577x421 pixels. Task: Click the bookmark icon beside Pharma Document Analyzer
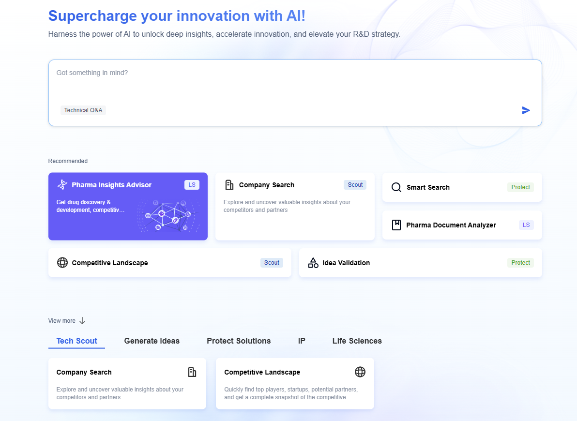click(x=396, y=225)
